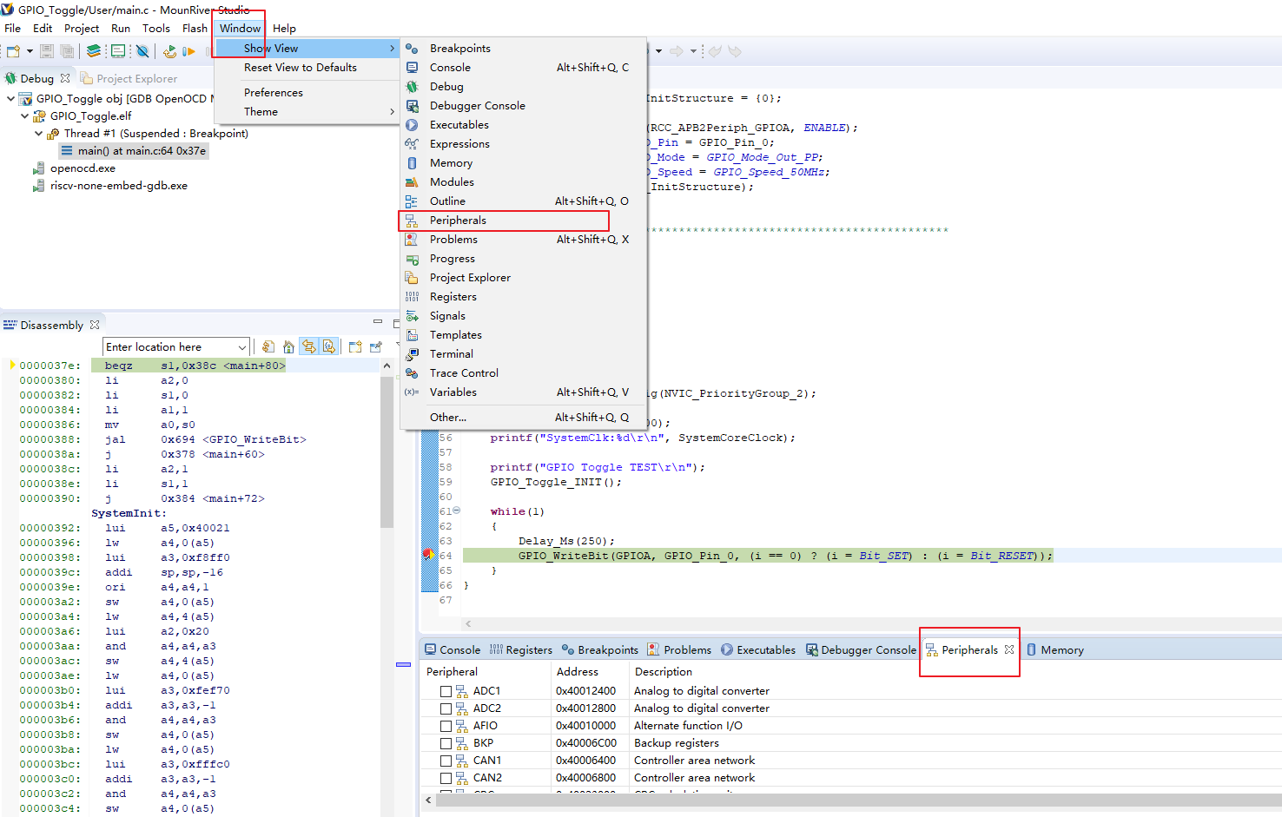
Task: Click the Save toolbar icon
Action: click(47, 51)
